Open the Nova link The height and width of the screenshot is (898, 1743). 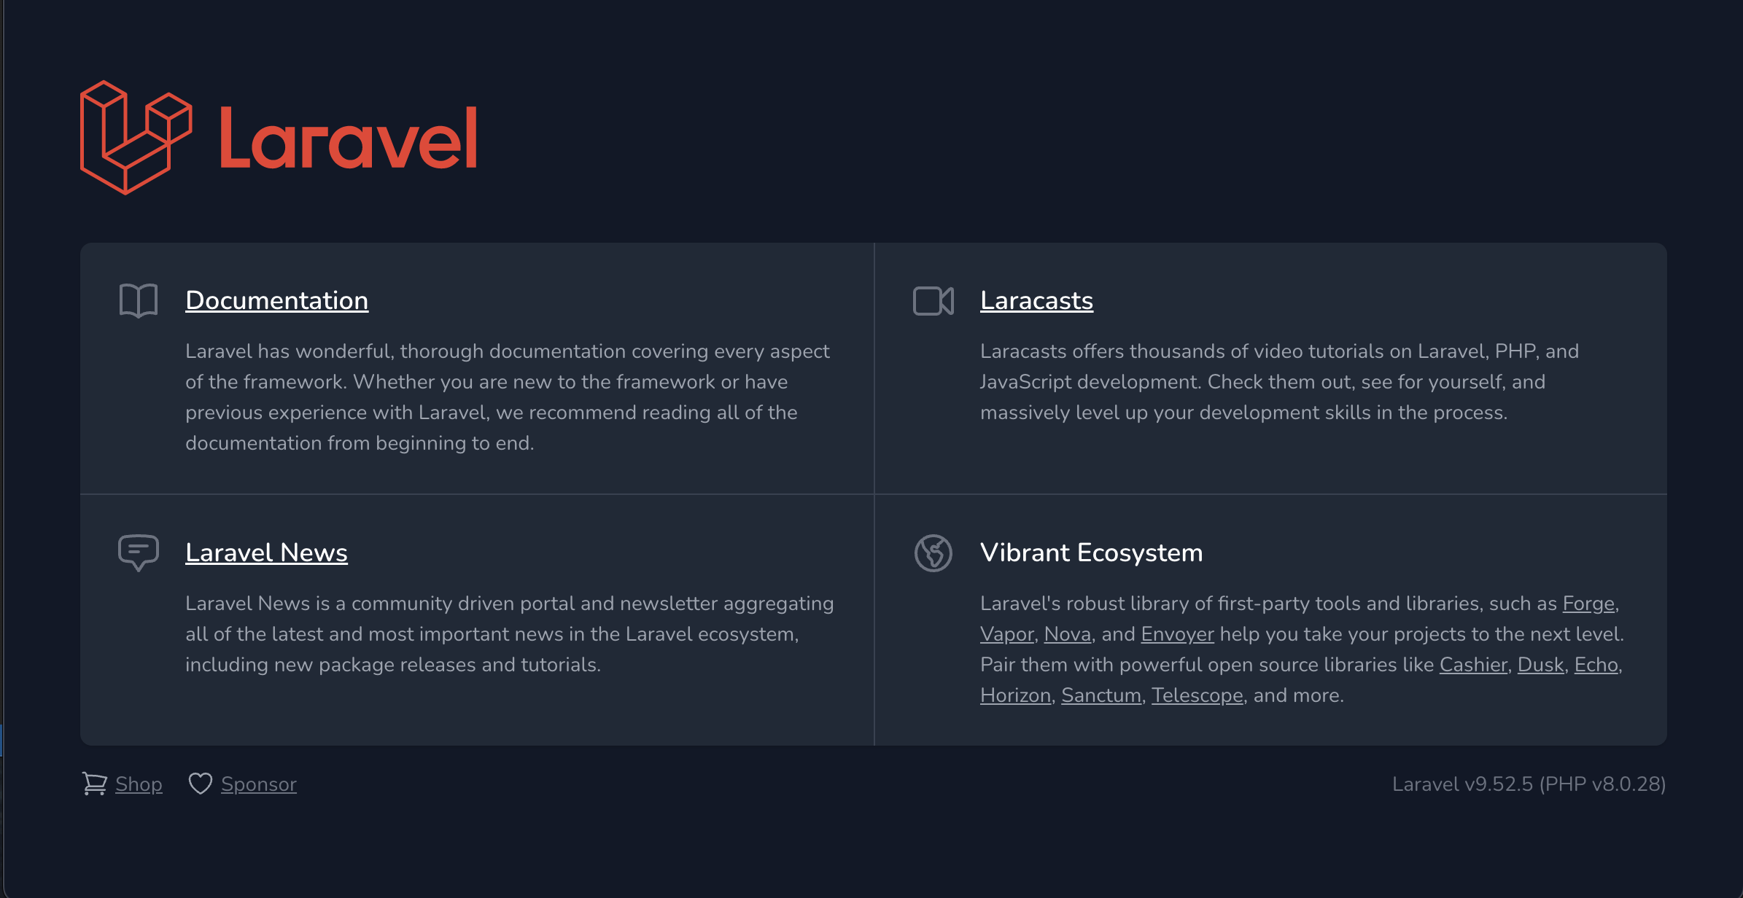[1067, 634]
